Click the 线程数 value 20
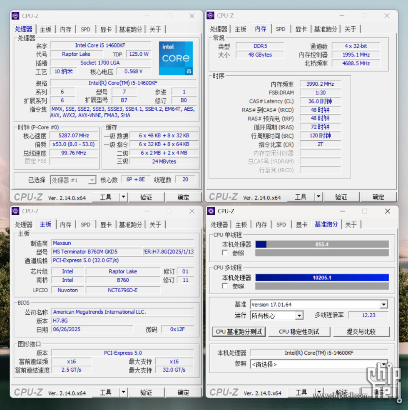408x410 pixels. coord(185,179)
